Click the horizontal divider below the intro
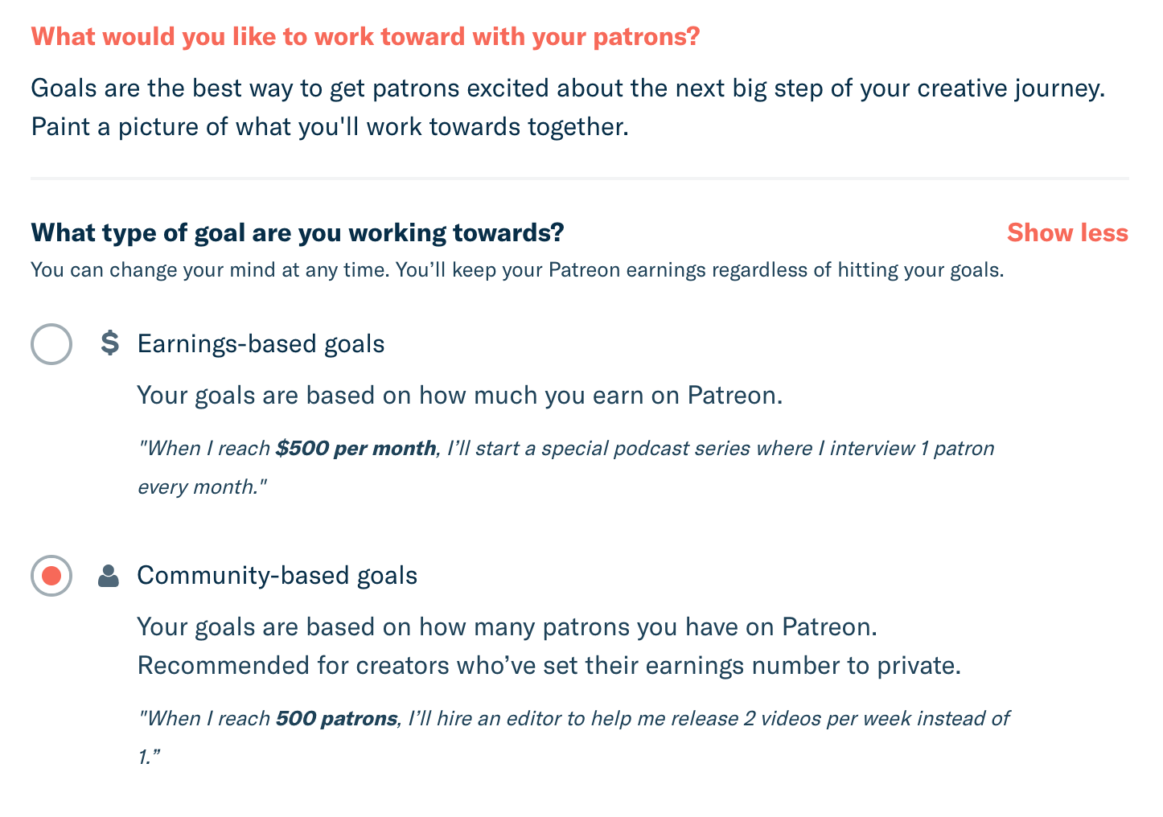This screenshot has width=1163, height=817. [580, 178]
